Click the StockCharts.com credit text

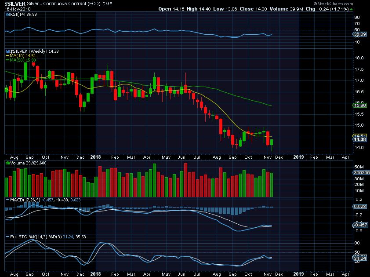tap(333, 4)
